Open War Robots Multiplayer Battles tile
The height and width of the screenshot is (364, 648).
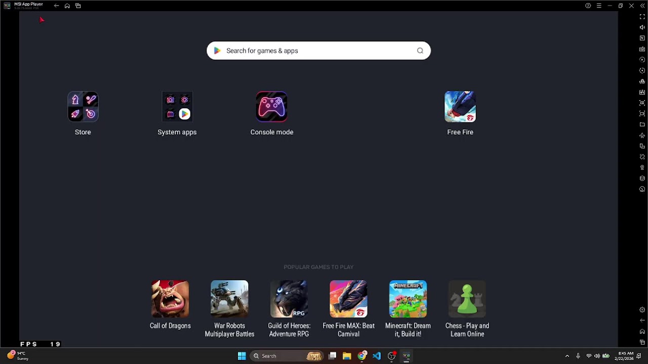click(229, 299)
